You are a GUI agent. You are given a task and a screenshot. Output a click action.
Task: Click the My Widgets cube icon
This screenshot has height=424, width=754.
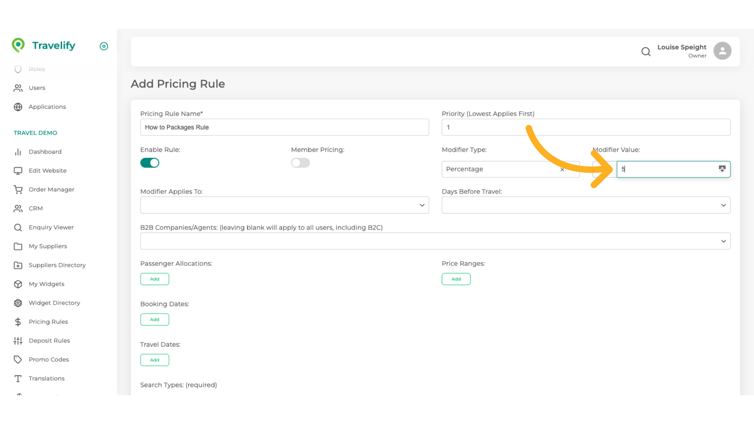(18, 284)
